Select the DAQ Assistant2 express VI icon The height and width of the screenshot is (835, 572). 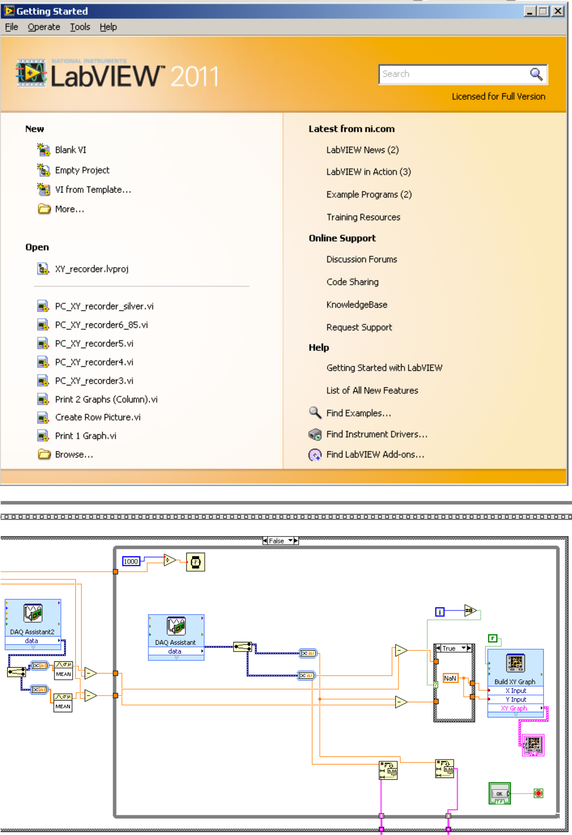pyautogui.click(x=33, y=613)
